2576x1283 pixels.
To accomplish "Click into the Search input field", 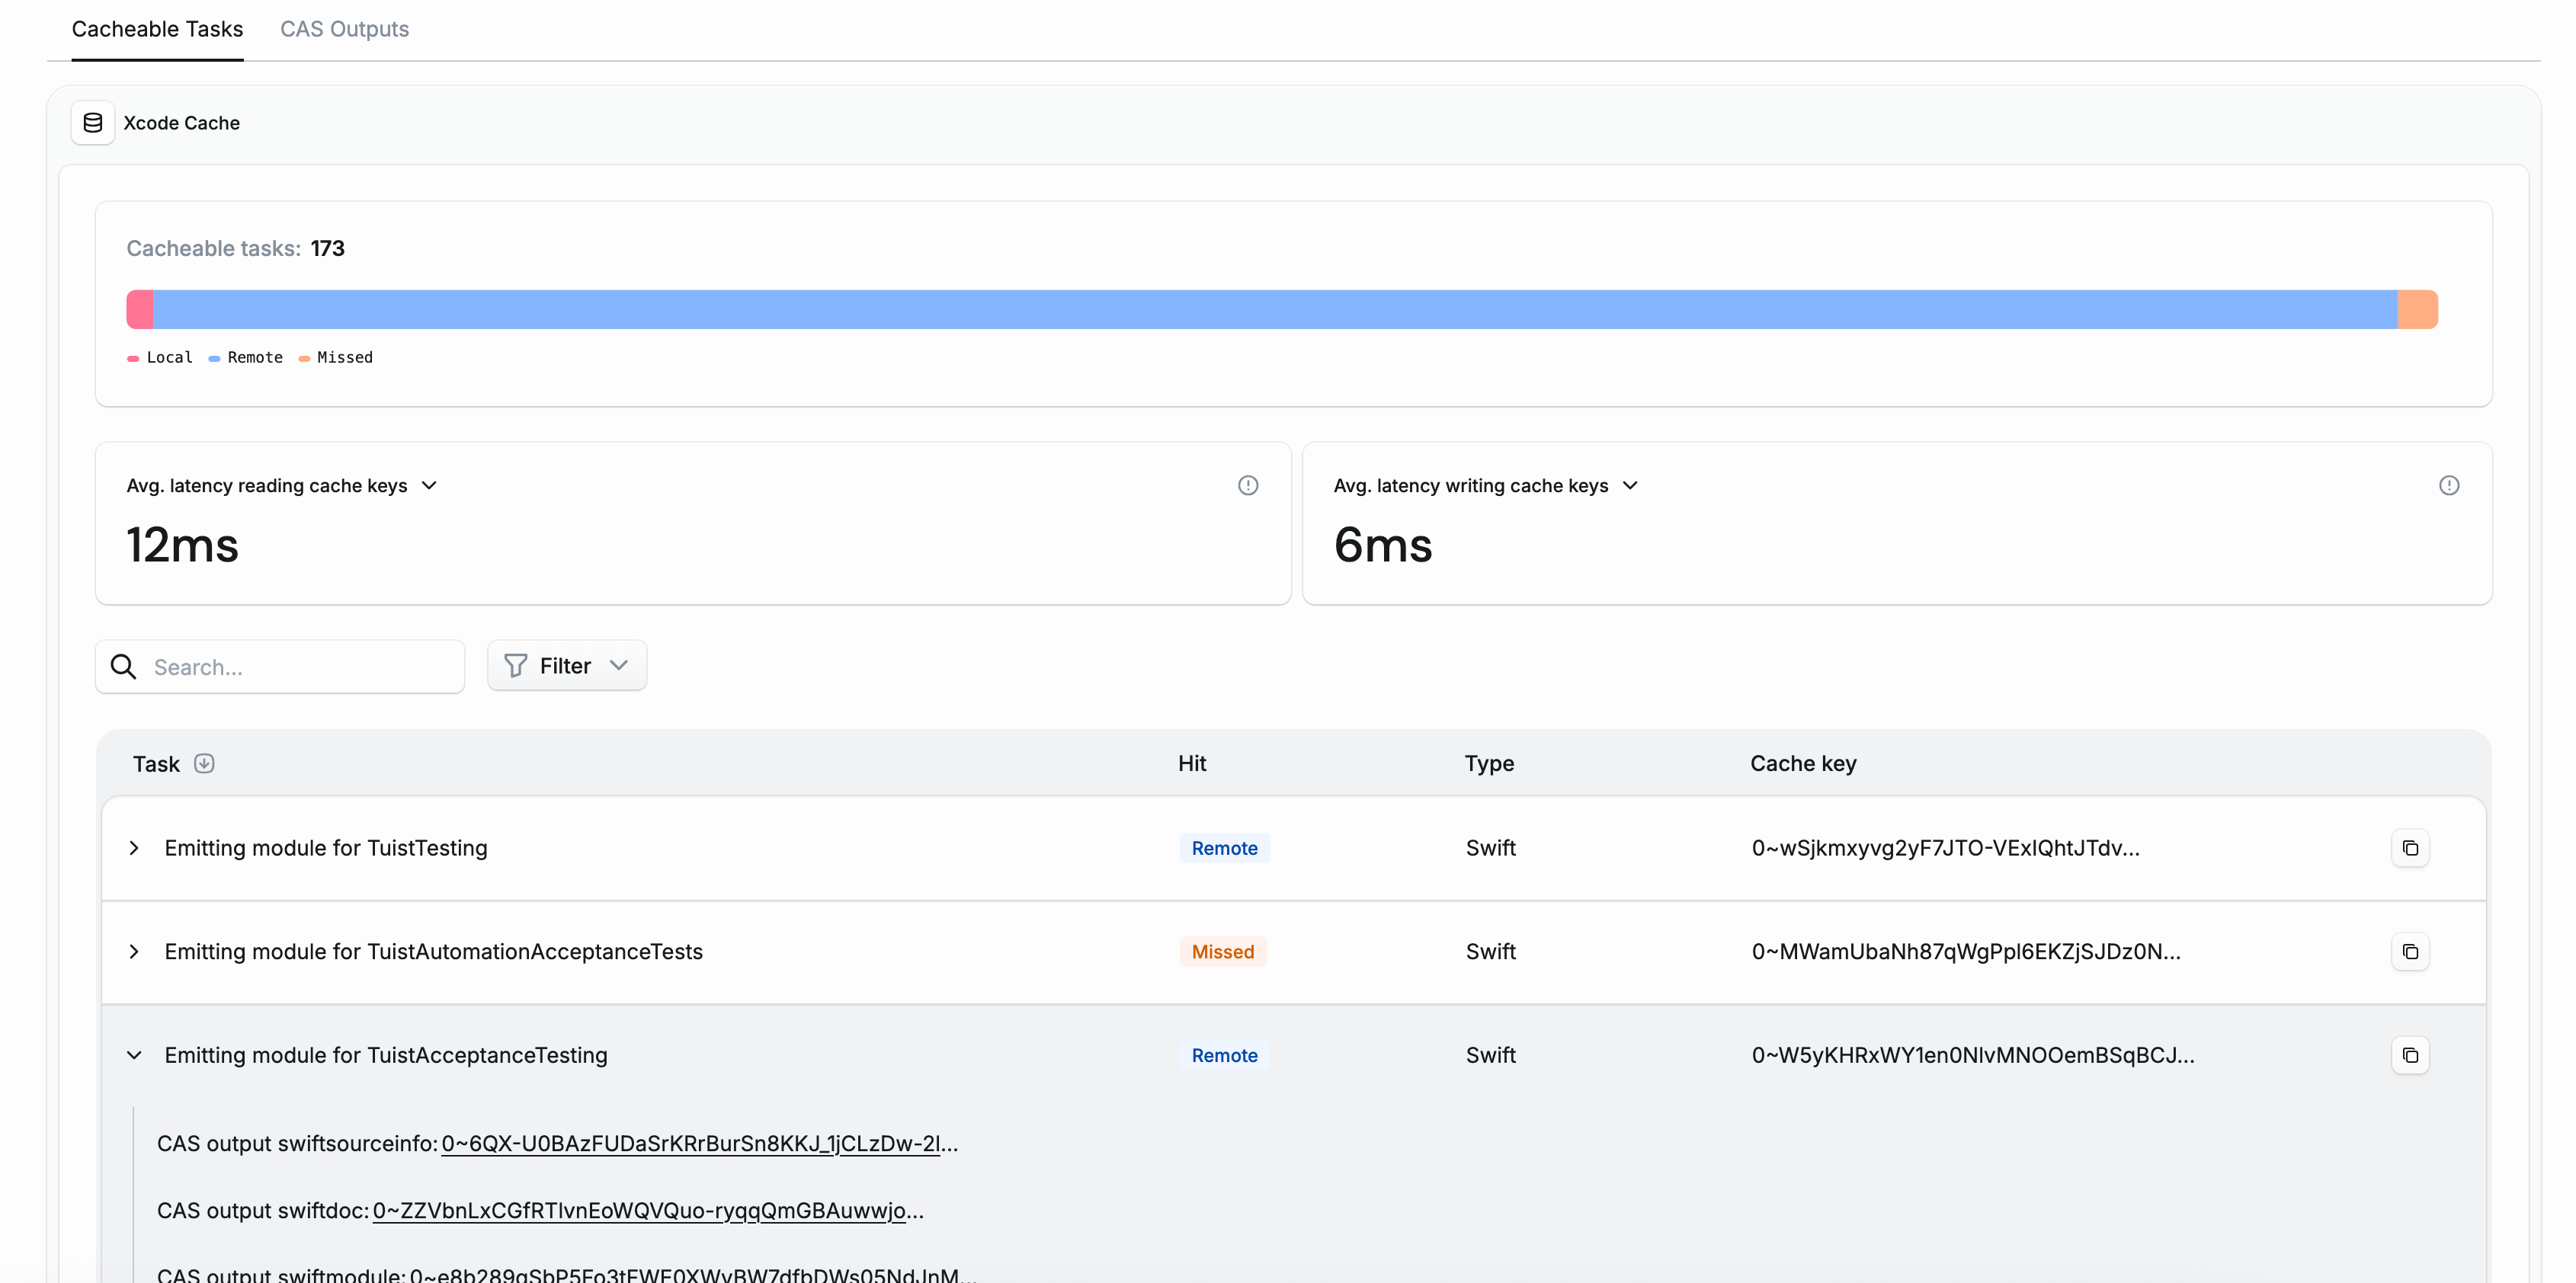I will click(300, 667).
